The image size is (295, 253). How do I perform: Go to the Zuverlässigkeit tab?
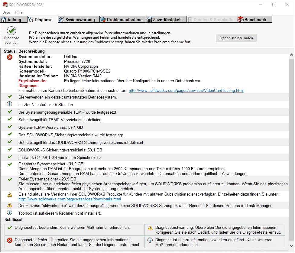[x=164, y=20]
